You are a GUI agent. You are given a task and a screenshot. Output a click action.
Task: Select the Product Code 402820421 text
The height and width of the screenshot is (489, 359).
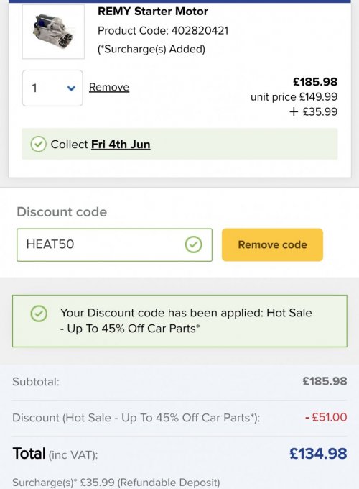coord(163,30)
